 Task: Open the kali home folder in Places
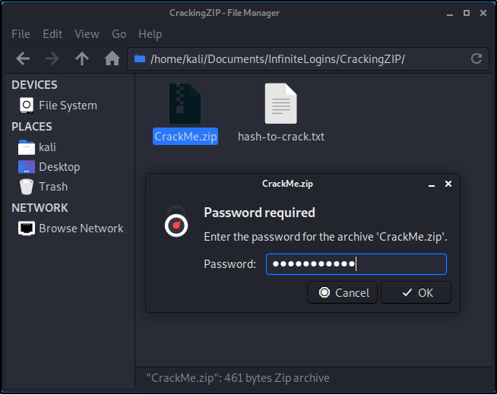47,147
